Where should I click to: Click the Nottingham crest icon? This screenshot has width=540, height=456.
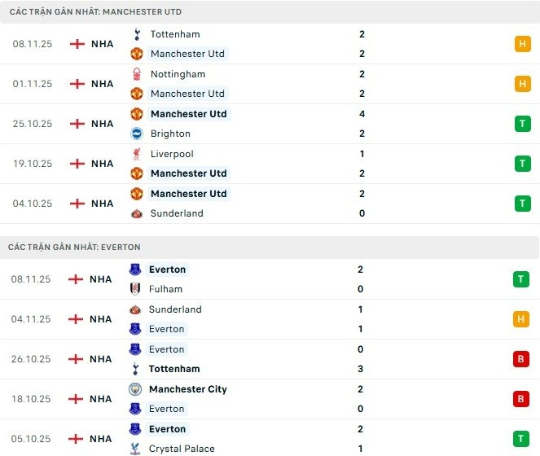coord(136,74)
